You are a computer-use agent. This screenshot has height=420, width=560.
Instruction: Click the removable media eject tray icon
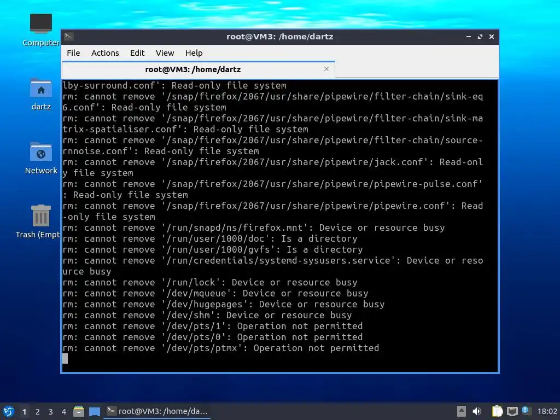click(x=461, y=411)
